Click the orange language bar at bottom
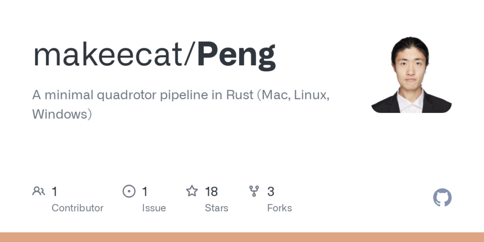484x242 pixels. [242, 237]
